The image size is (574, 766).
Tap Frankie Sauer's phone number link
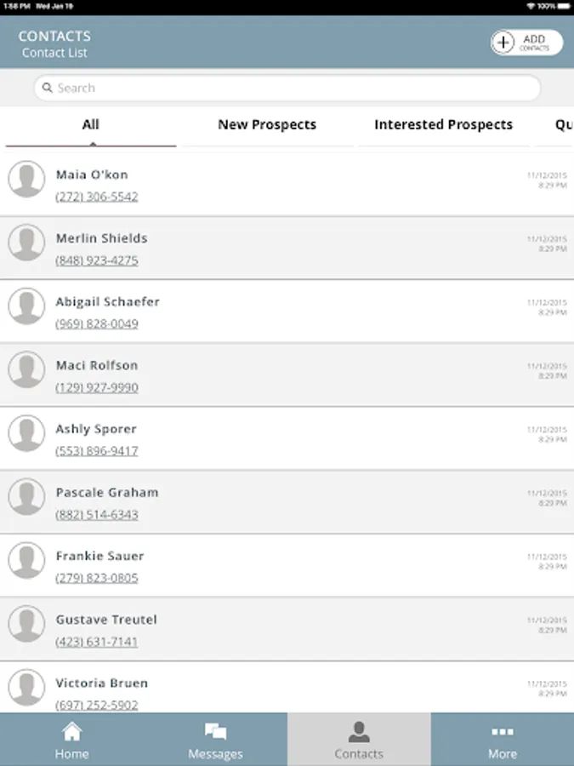point(97,578)
